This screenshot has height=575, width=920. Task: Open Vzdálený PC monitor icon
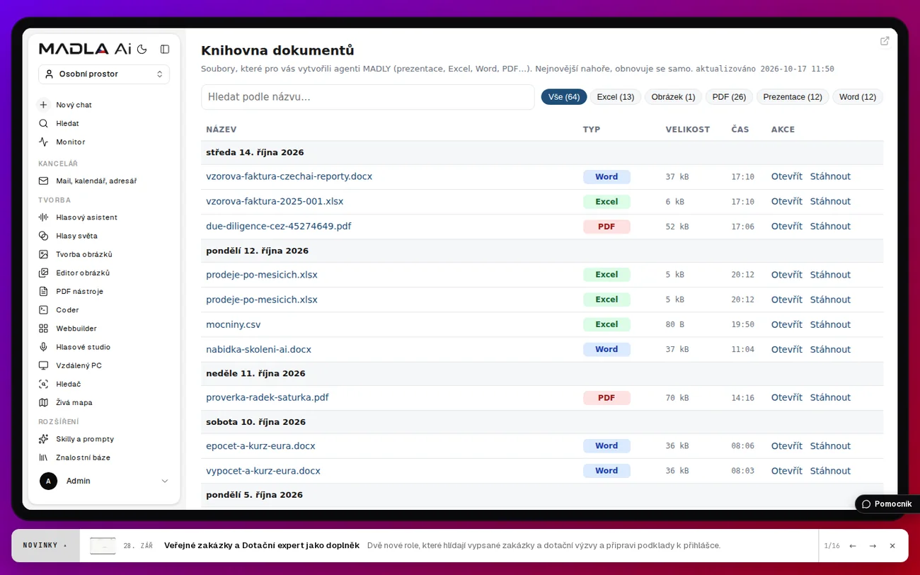[43, 365]
